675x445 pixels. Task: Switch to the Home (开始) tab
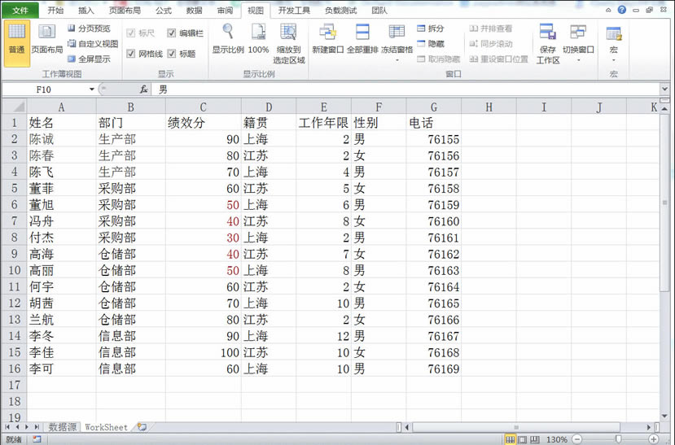(x=55, y=11)
